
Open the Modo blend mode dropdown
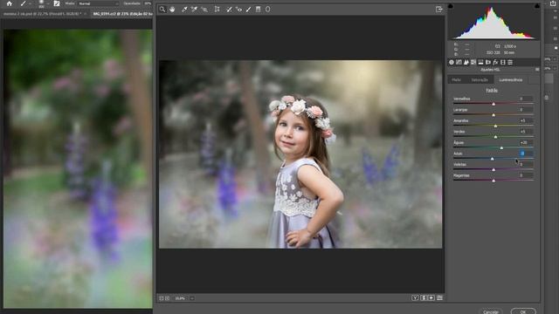point(98,3)
